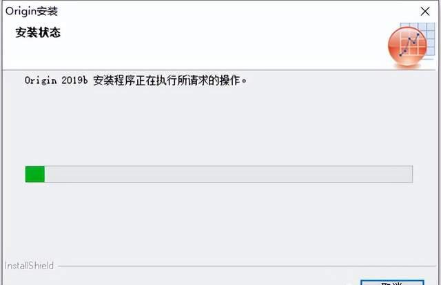This screenshot has height=285, width=441.
Task: Click the empty part of progress bar
Action: point(228,174)
